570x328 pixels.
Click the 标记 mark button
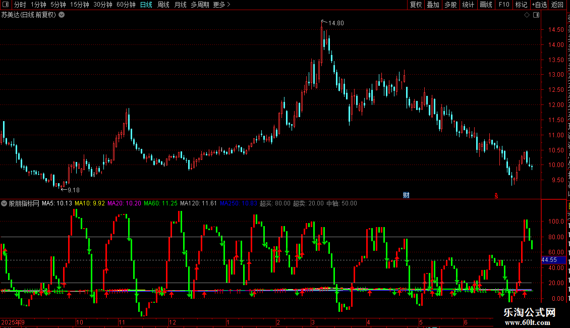tap(521, 5)
